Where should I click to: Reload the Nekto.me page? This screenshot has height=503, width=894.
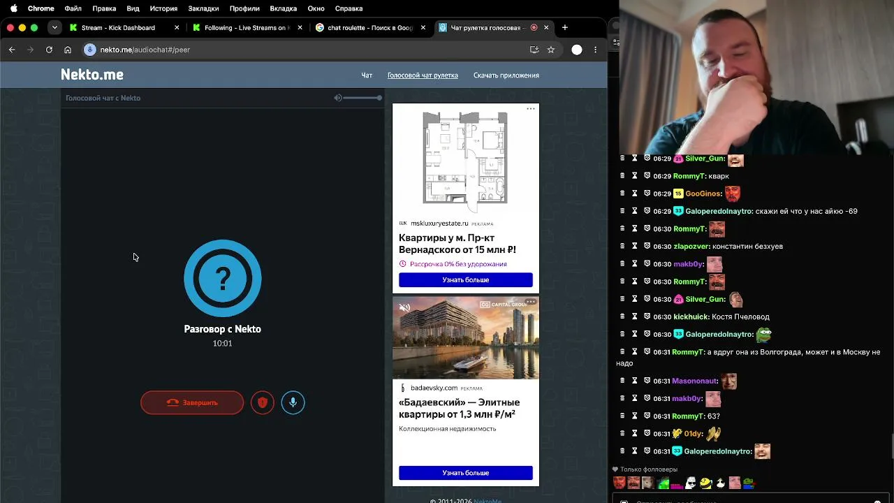(49, 50)
